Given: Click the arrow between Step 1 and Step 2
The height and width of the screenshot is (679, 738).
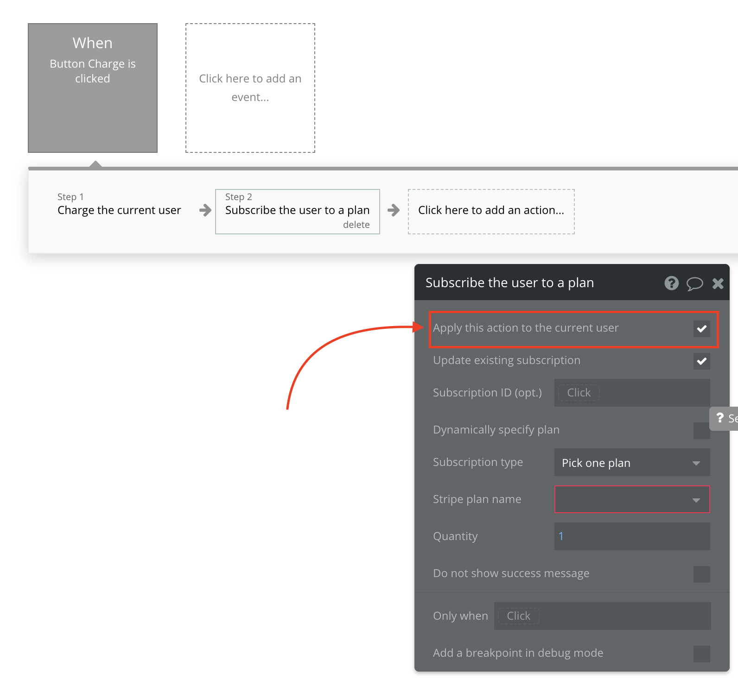Looking at the screenshot, I should coord(205,210).
